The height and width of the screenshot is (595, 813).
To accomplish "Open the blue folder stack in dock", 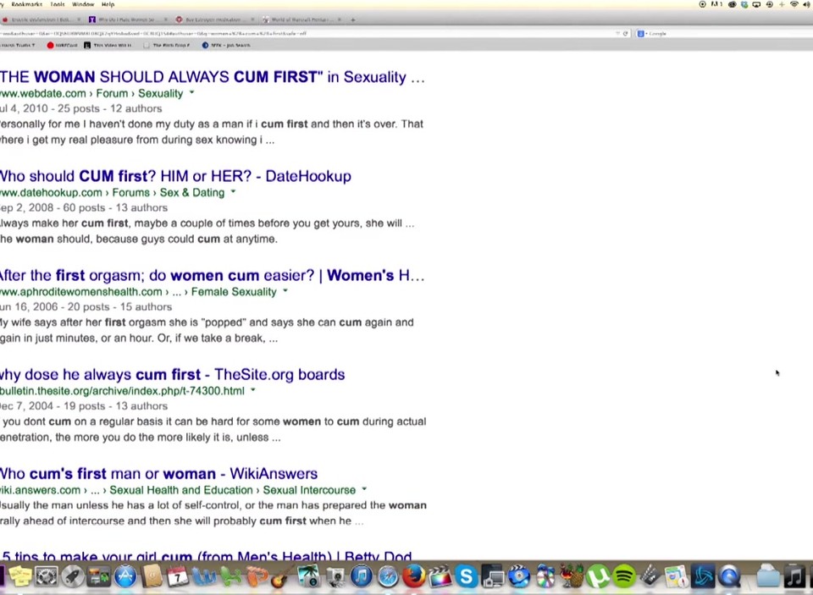I will pos(768,576).
